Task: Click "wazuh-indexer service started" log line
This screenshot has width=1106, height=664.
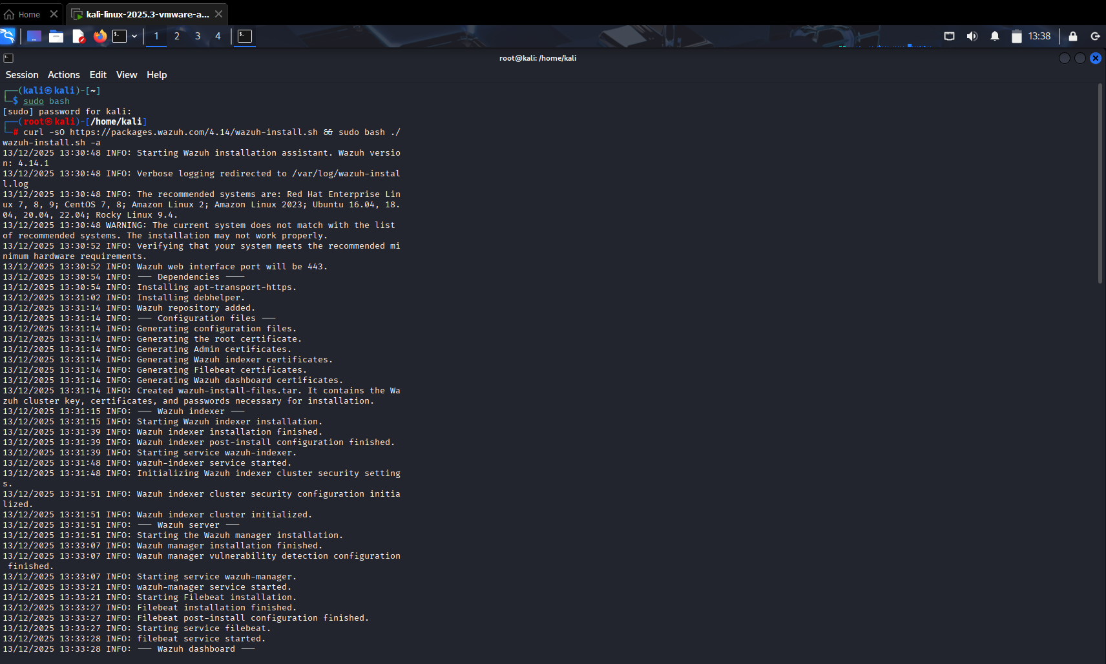Action: (147, 463)
